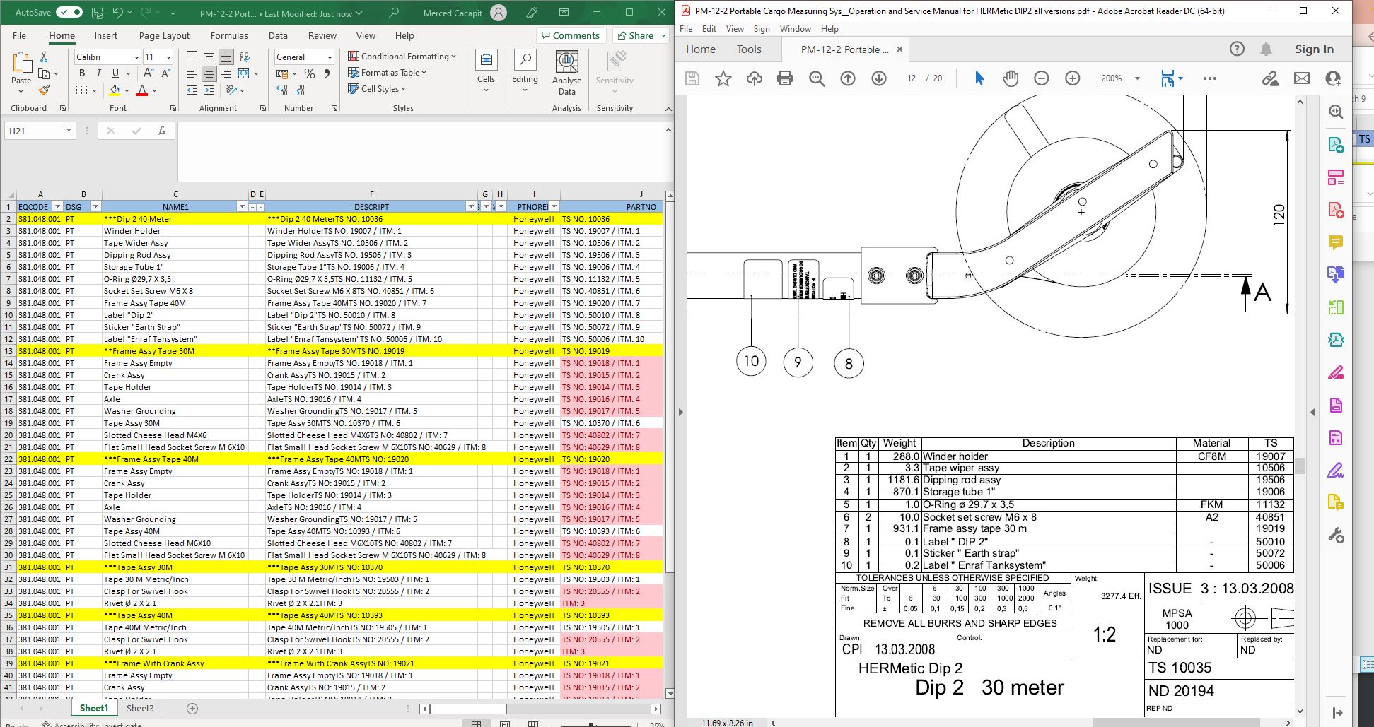The height and width of the screenshot is (727, 1374).
Task: Click the Format Painter brush icon
Action: 44,90
